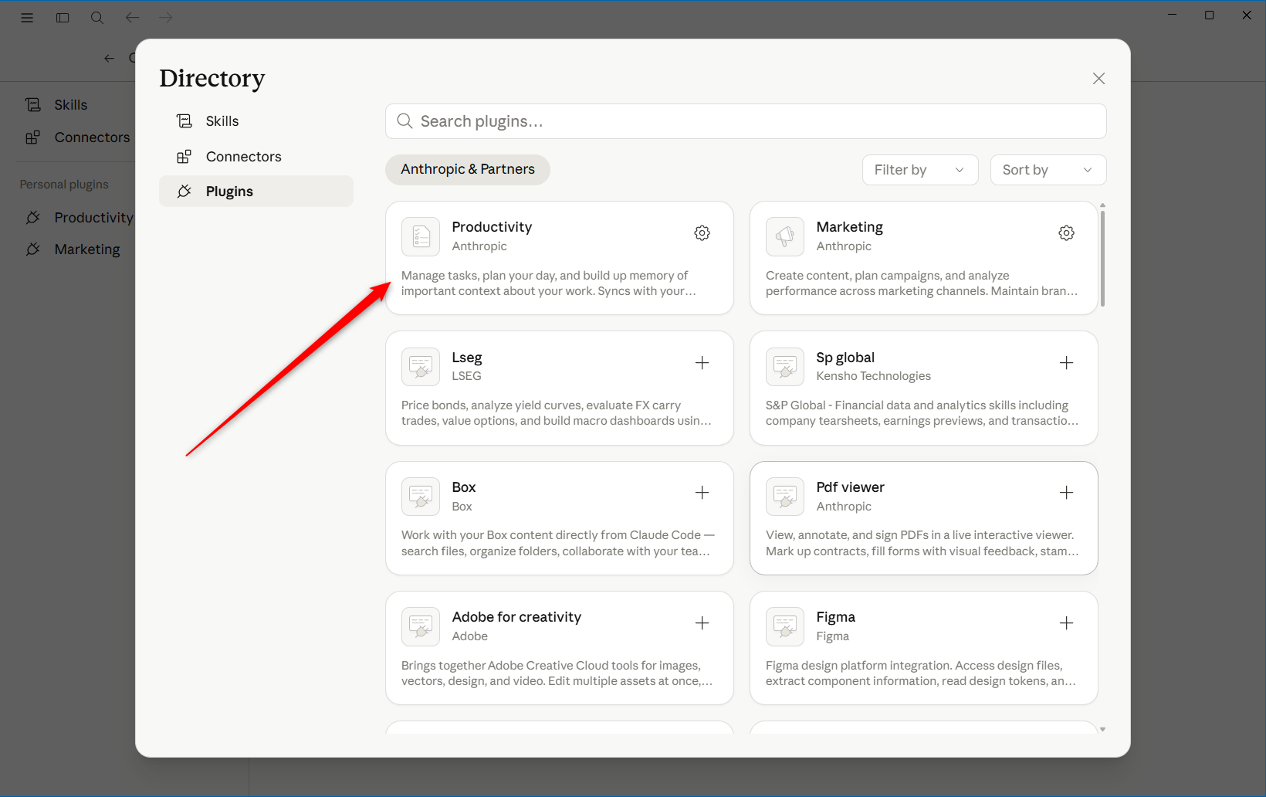The image size is (1266, 797).
Task: Minimize the application window
Action: coord(1172,15)
